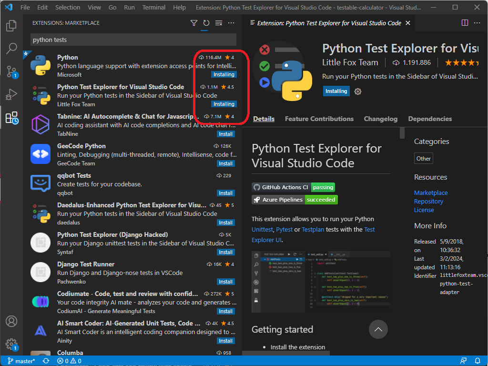Open the Selection menu

click(68, 7)
